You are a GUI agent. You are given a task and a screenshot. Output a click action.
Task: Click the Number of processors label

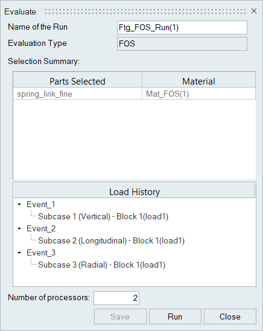(49, 297)
